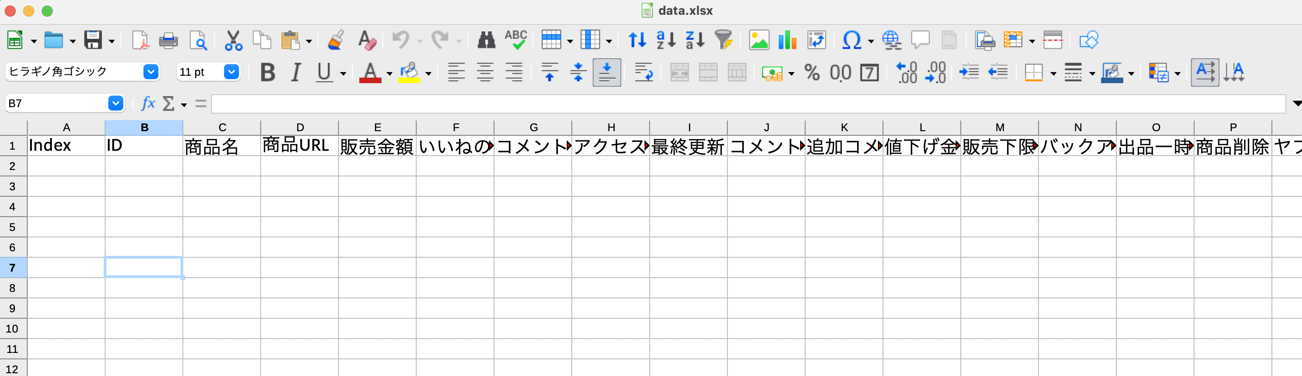1302x376 pixels.
Task: Toggle AutoFilter funnel icon
Action: pyautogui.click(x=724, y=40)
